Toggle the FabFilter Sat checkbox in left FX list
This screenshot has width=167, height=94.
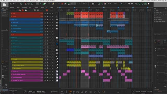pos(2,14)
